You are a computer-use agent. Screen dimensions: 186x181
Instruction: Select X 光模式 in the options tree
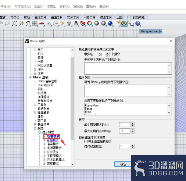click(53, 152)
